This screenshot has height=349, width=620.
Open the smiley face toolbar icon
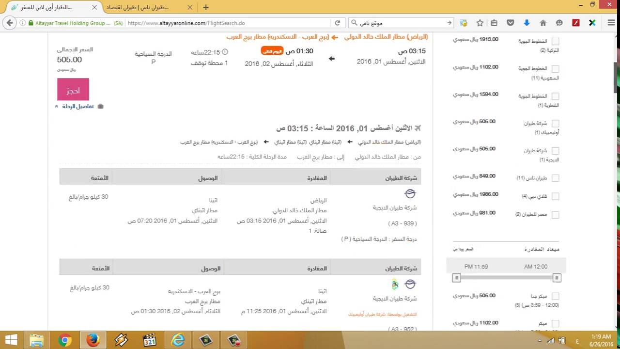(559, 23)
